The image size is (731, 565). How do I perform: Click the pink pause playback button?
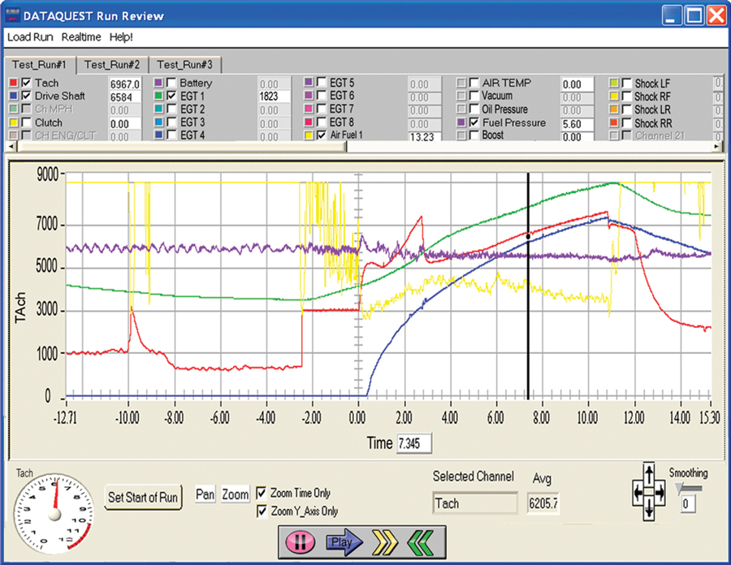pos(300,542)
